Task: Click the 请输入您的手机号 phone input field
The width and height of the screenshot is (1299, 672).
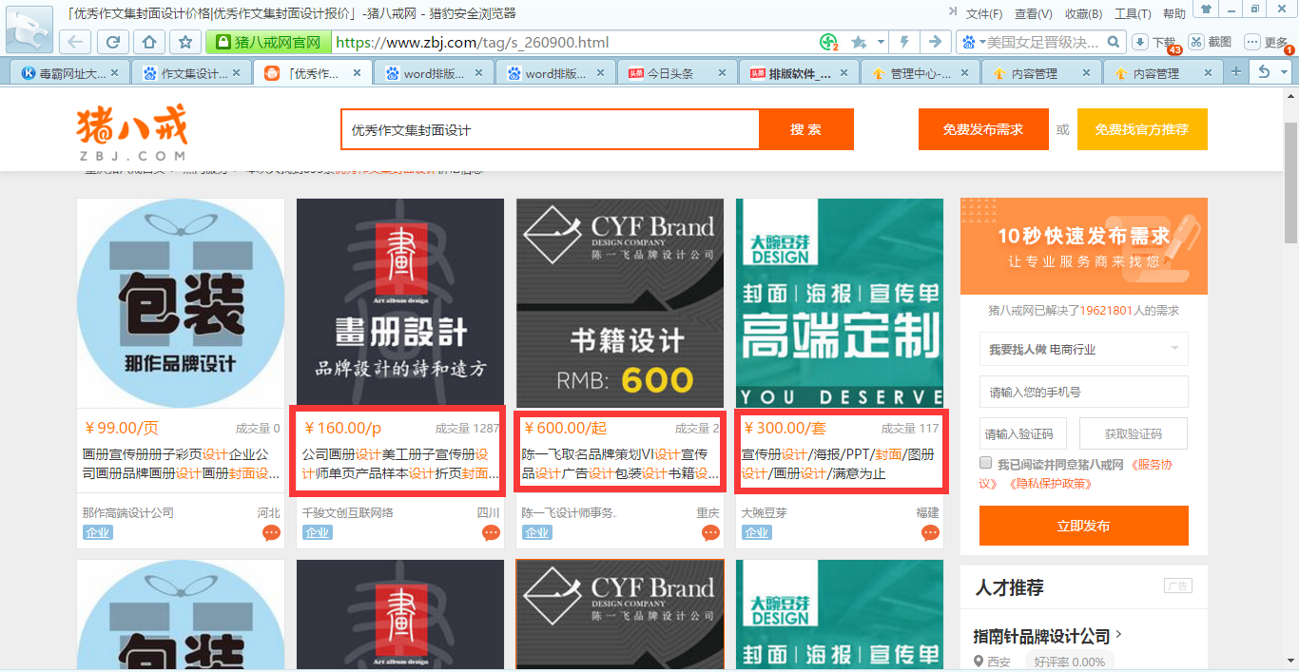Action: pos(1083,392)
